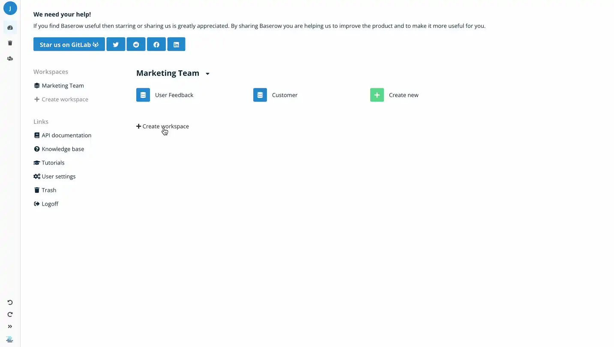Collapse sidebar options via the J avatar
This screenshot has height=347, width=614.
point(10,8)
